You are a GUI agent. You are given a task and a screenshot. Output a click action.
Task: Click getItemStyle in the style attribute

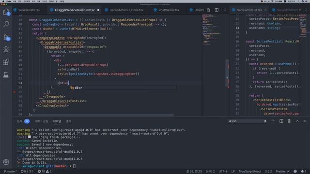pyautogui.click(x=81, y=74)
